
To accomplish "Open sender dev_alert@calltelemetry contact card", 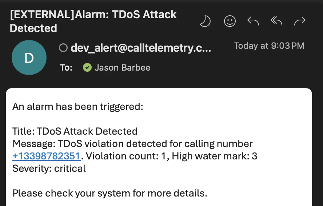I will pos(140,48).
